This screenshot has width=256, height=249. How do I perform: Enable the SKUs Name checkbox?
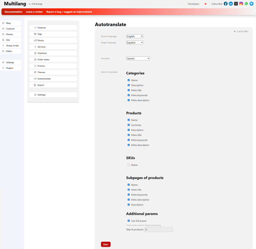[x=129, y=165]
